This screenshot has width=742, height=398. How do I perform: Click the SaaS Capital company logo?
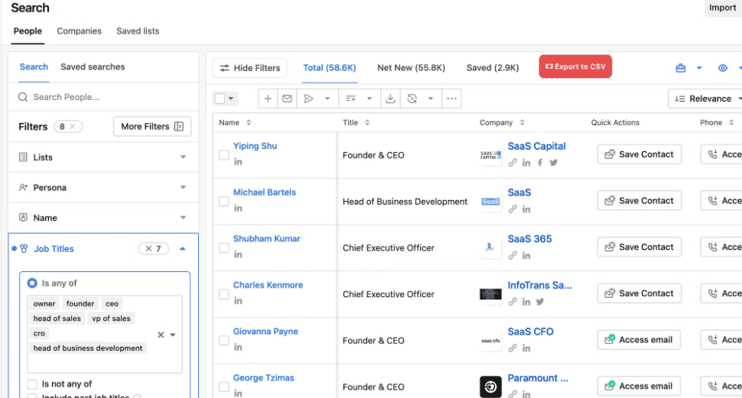(x=491, y=155)
